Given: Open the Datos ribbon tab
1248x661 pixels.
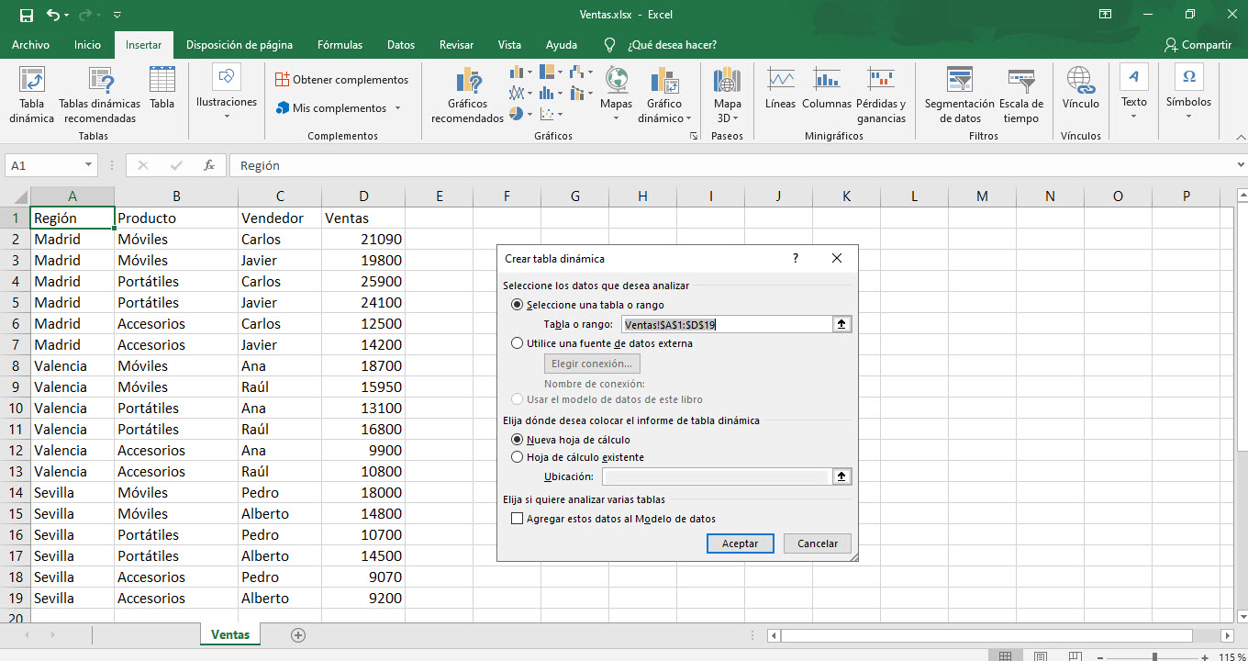Looking at the screenshot, I should (x=401, y=44).
